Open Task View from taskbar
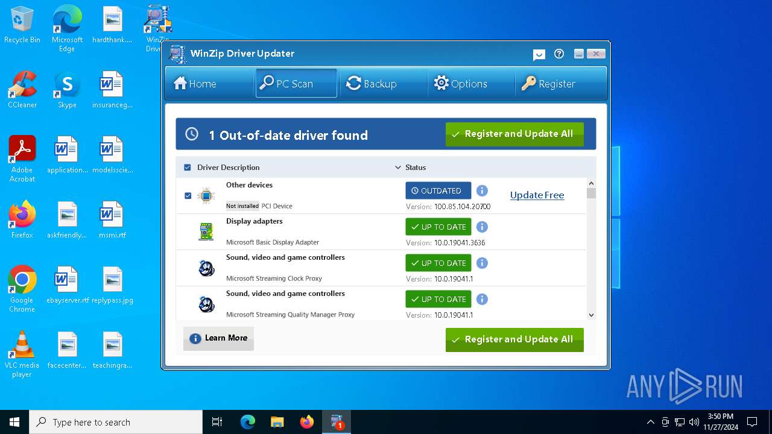Screen dimensions: 772x434 click(x=217, y=422)
